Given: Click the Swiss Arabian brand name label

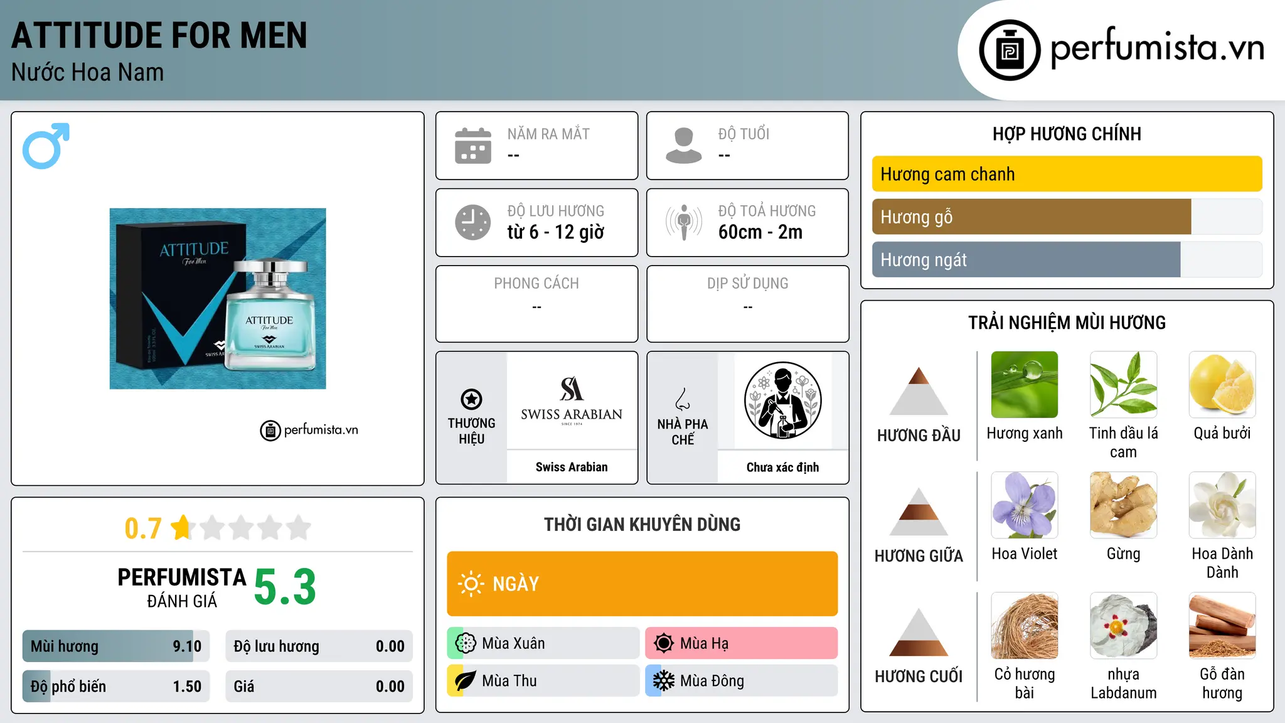Looking at the screenshot, I should pyautogui.click(x=572, y=467).
